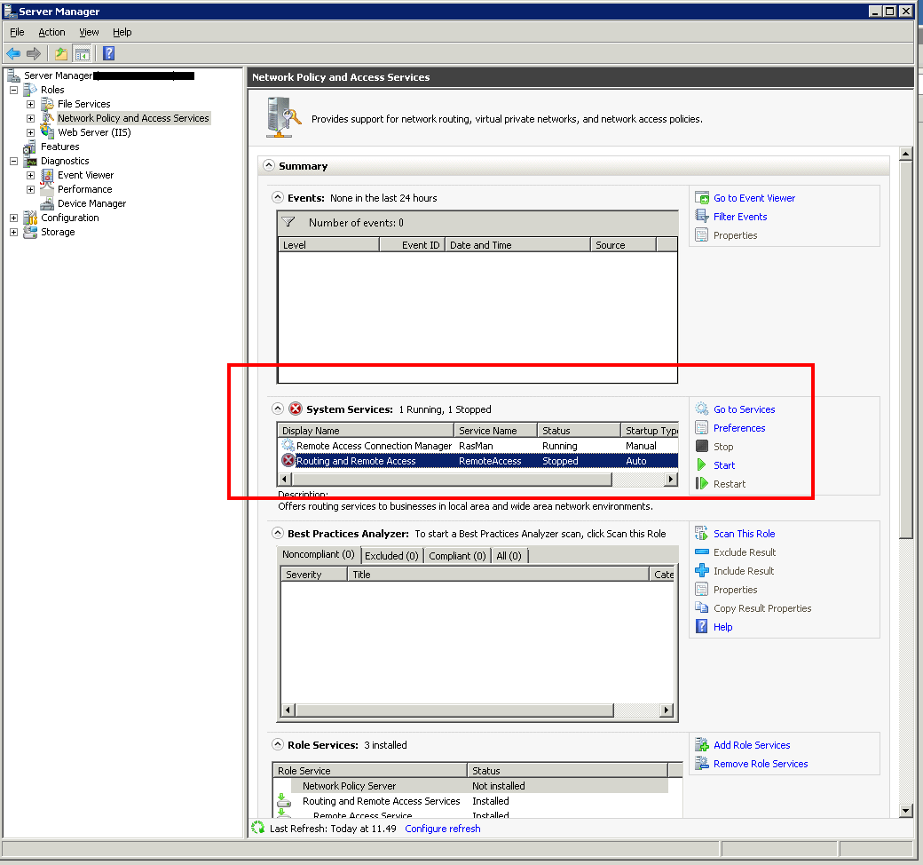The height and width of the screenshot is (865, 923).
Task: Click the Start service link
Action: click(724, 464)
